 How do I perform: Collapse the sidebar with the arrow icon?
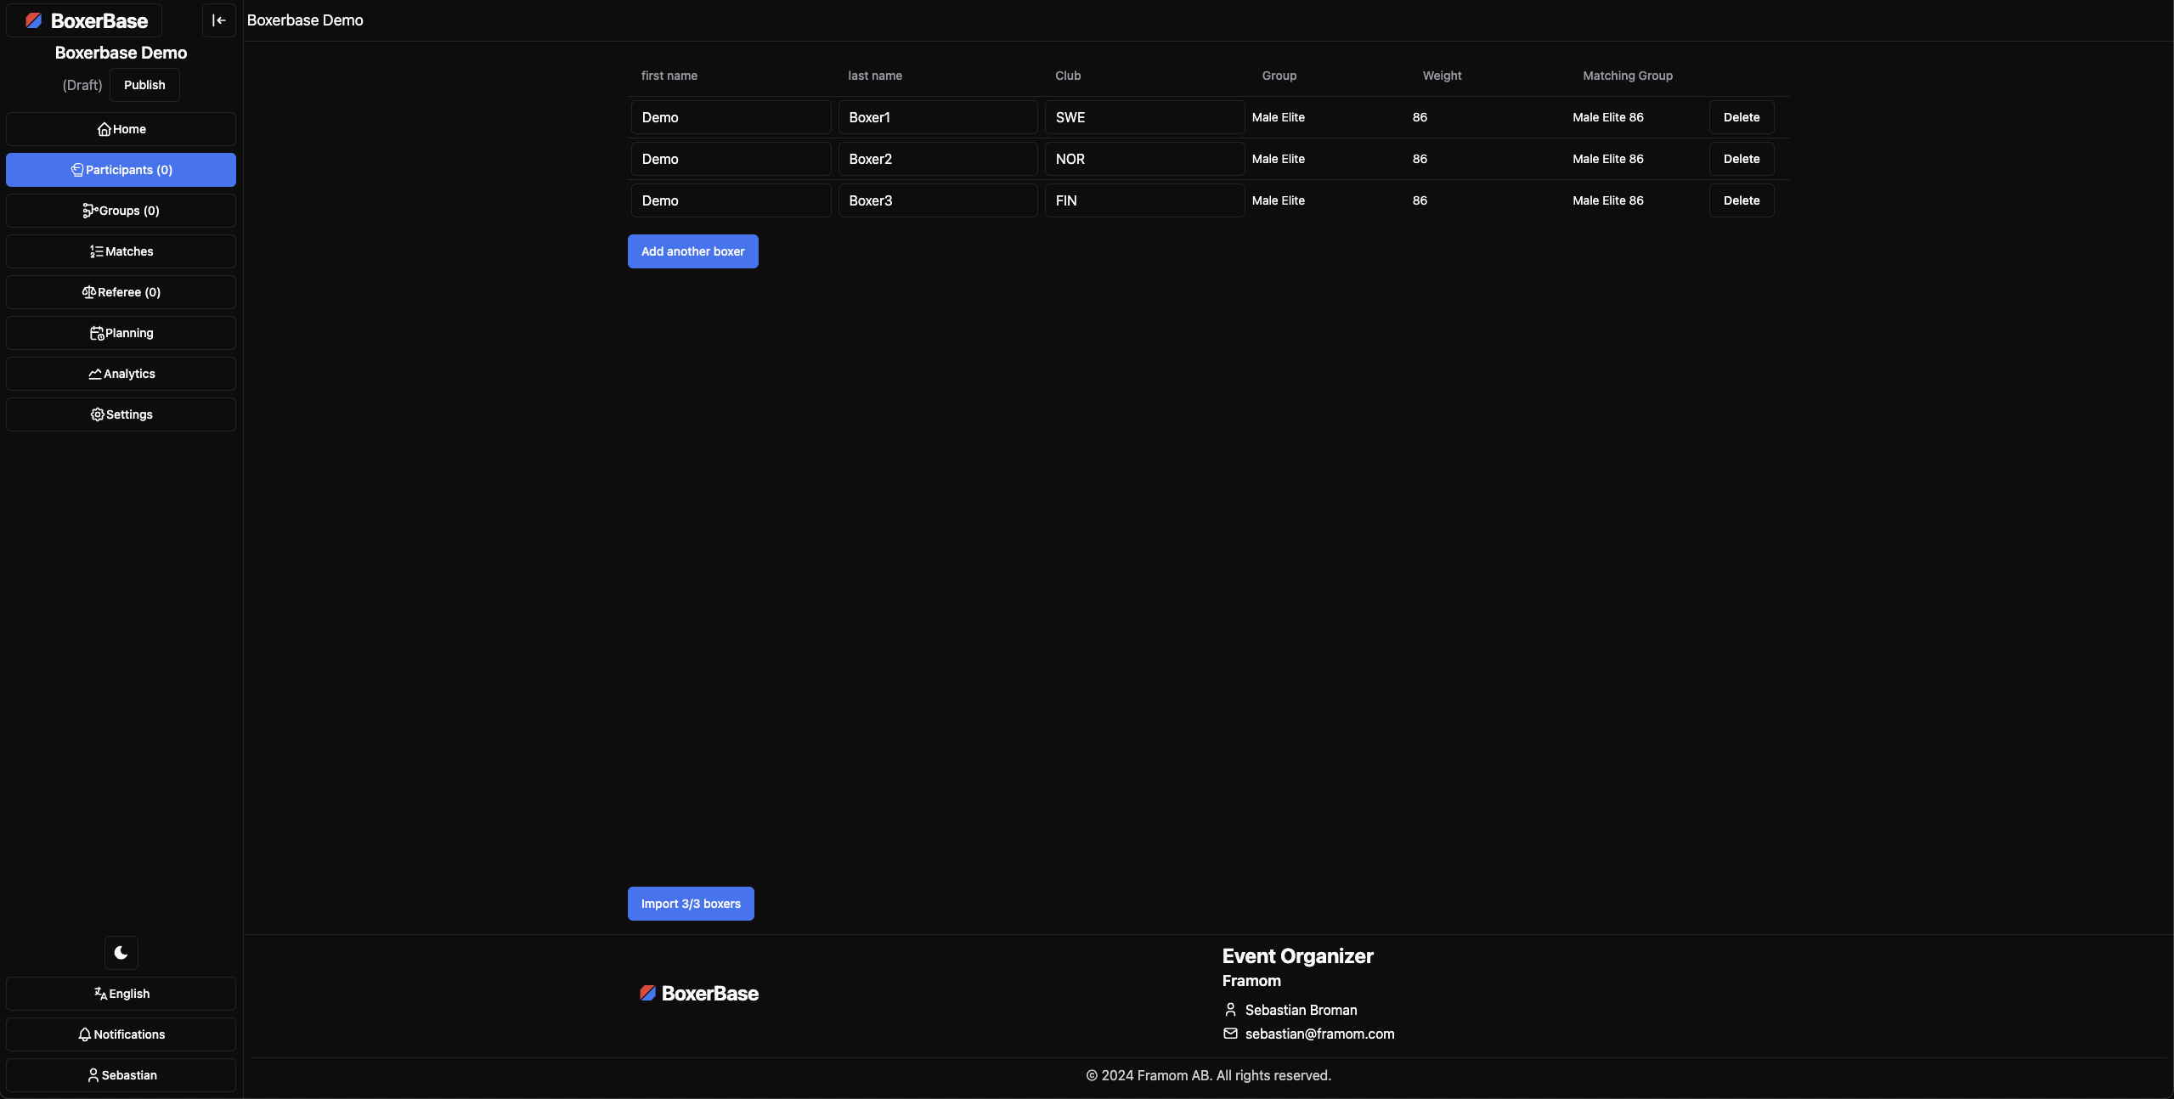tap(218, 20)
